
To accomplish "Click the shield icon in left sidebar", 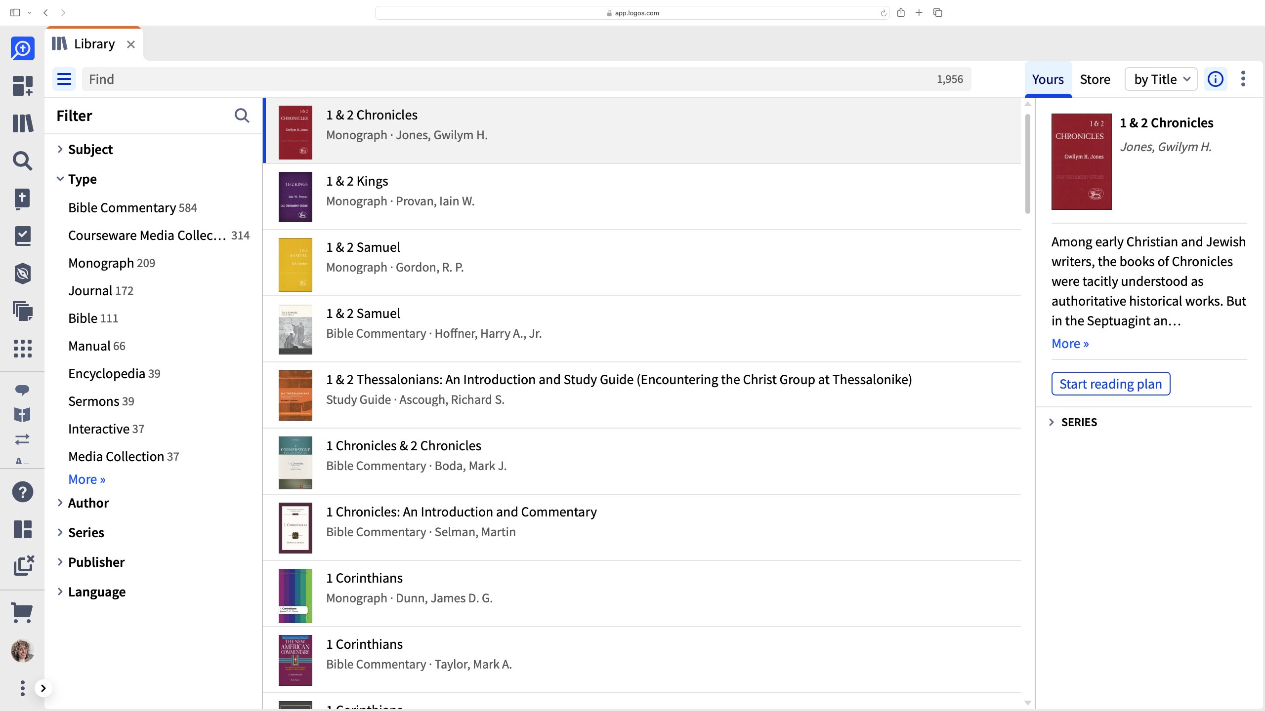I will point(23,274).
